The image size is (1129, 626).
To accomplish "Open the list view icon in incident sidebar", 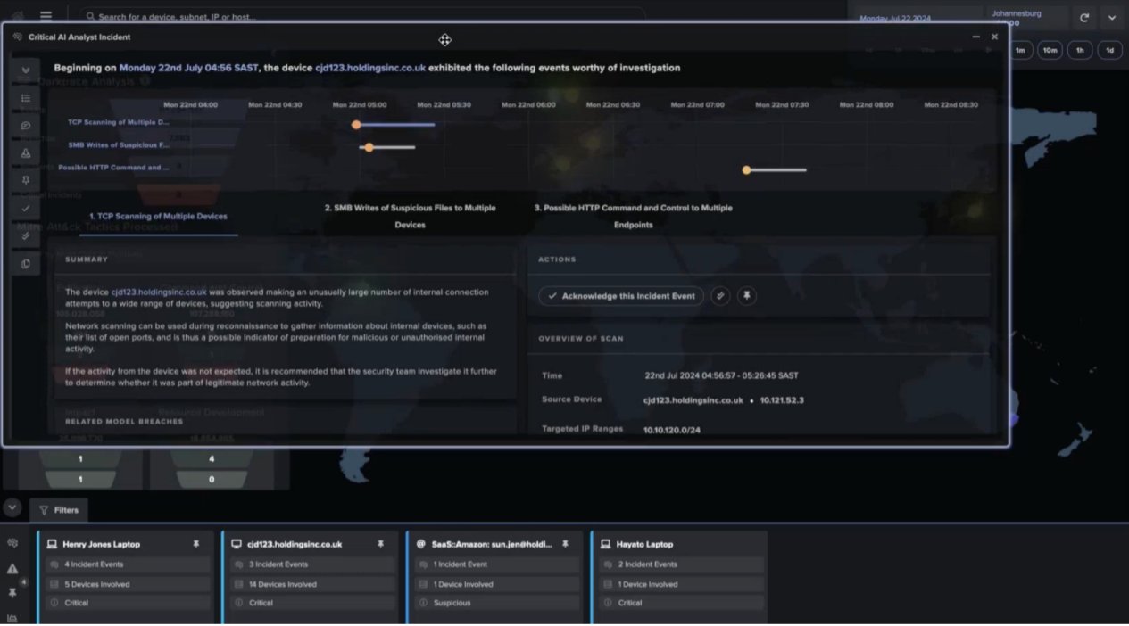I will (x=26, y=98).
